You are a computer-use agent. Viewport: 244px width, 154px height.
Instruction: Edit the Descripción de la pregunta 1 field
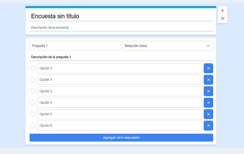point(121,57)
